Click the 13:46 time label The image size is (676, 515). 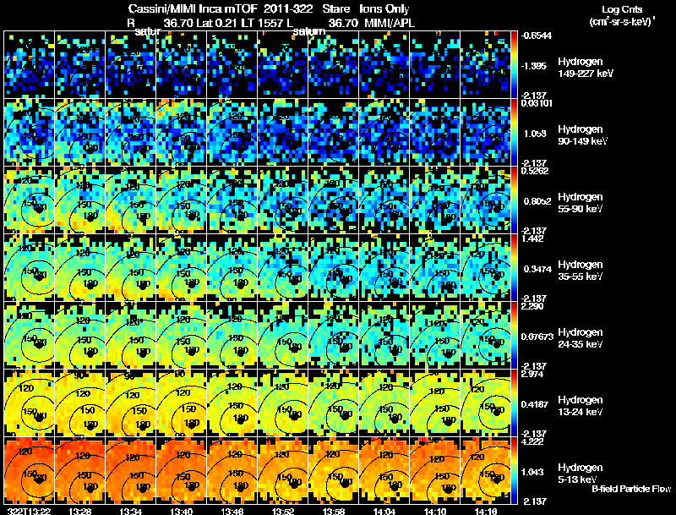tap(232, 511)
